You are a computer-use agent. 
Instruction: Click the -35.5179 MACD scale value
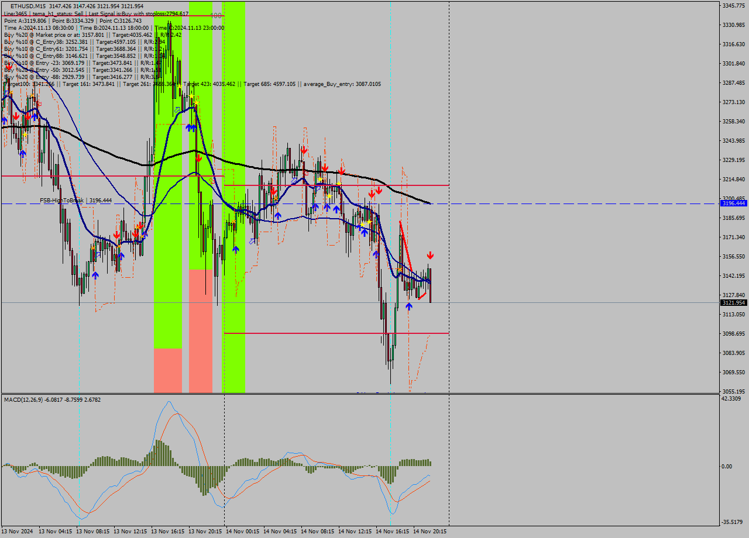pos(732,522)
